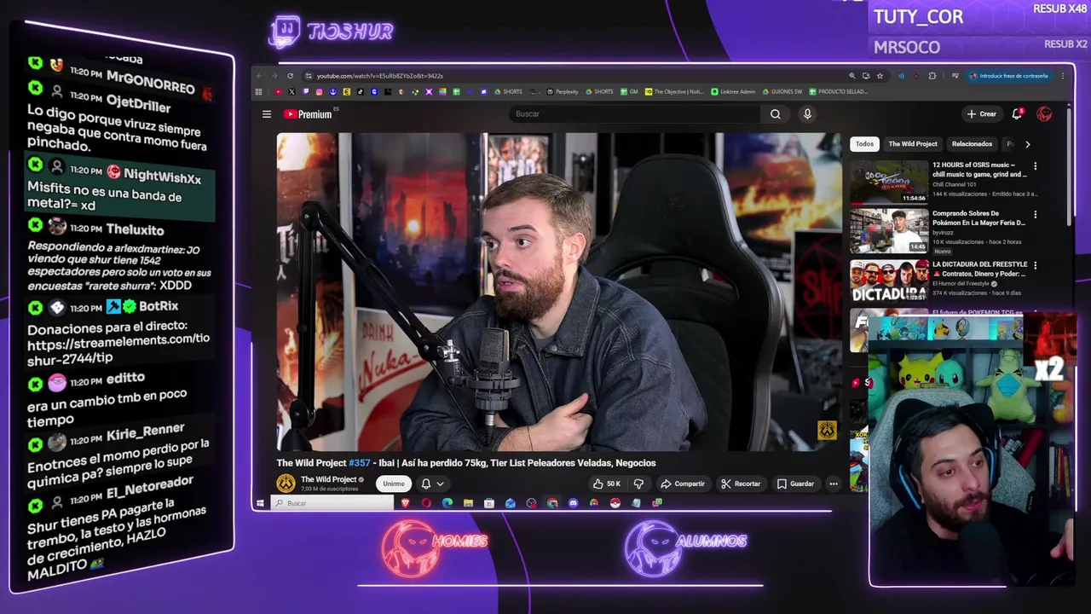Click the Unirme join button
1091x614 pixels.
pyautogui.click(x=394, y=484)
